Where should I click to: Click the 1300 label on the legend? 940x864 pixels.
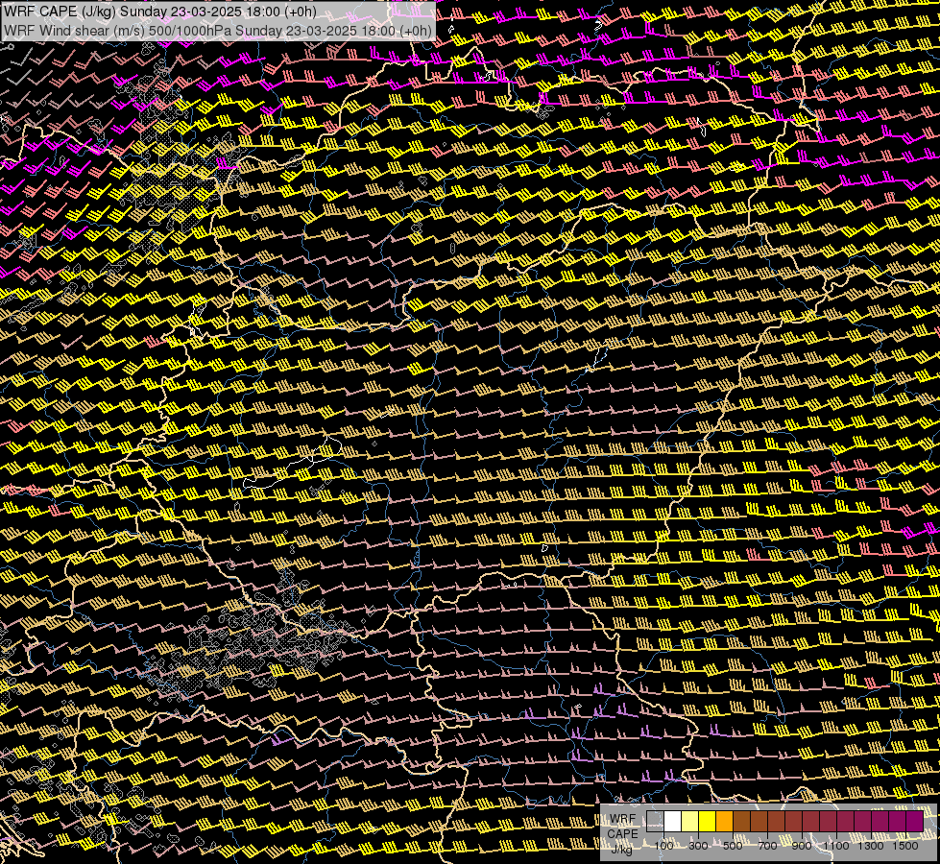click(x=871, y=846)
